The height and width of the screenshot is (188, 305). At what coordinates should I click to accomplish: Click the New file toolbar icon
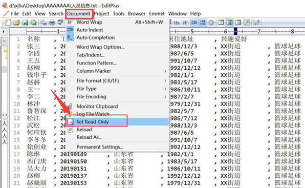coord(8,23)
